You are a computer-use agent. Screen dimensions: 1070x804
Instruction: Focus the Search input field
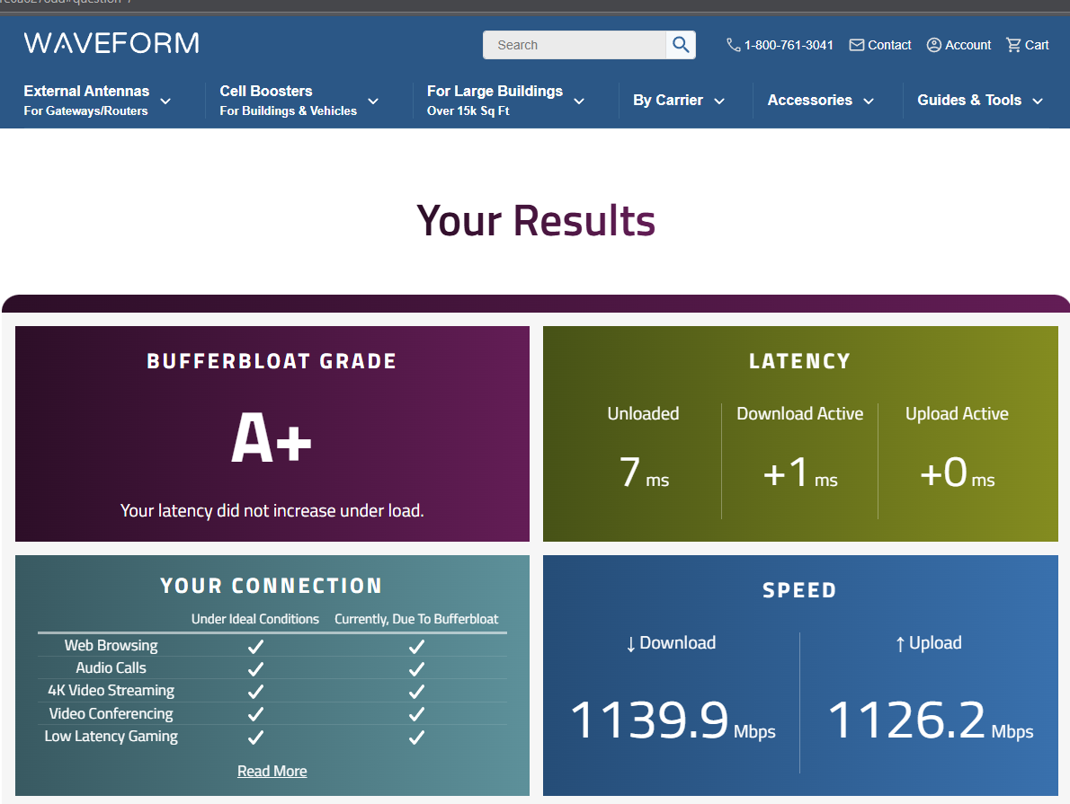pos(575,45)
